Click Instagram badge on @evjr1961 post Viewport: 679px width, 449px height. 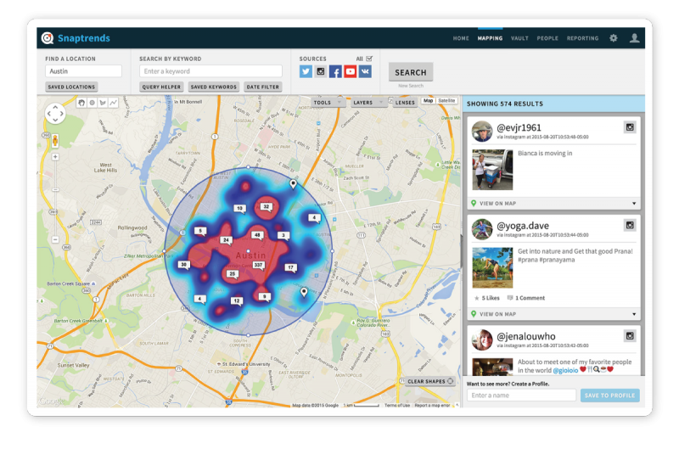[x=630, y=127]
